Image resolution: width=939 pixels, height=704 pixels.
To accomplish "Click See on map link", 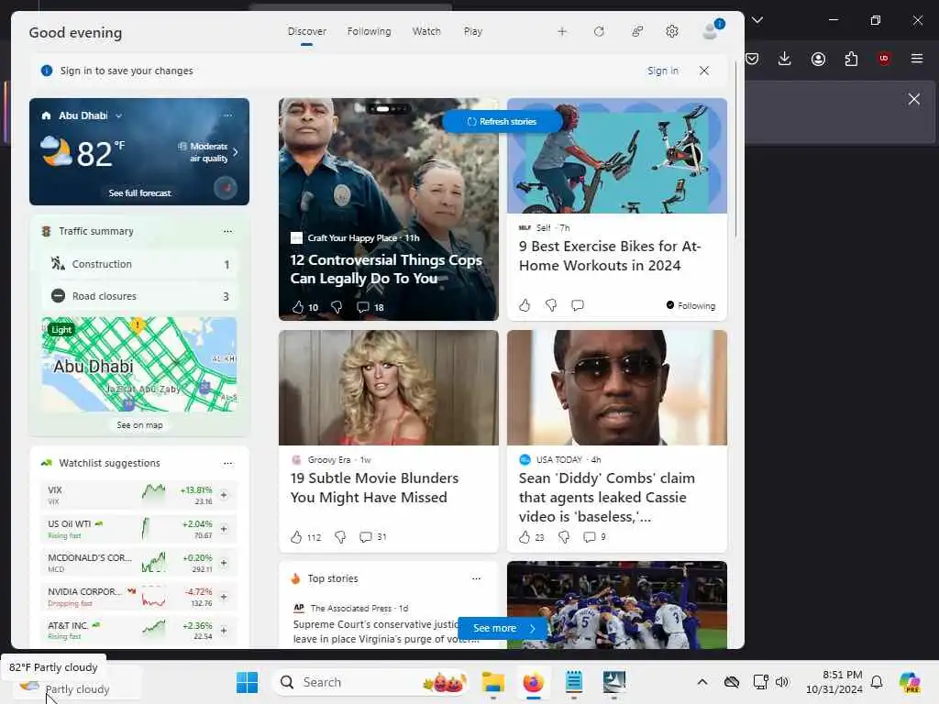I will coord(139,425).
